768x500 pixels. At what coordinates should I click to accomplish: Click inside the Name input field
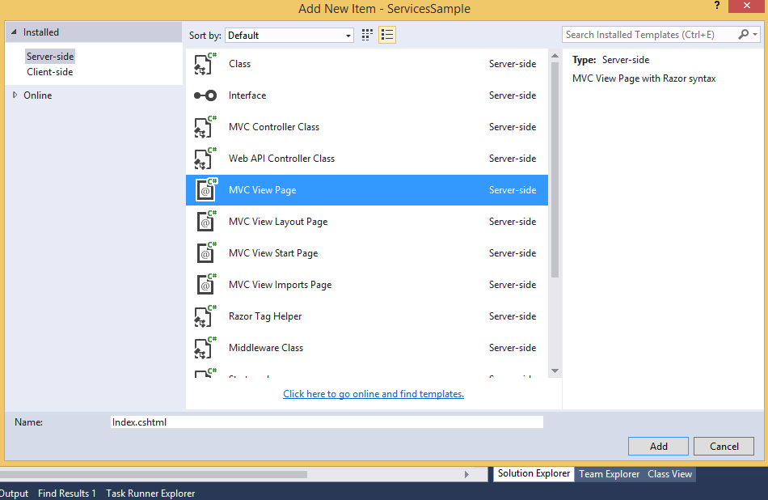coord(323,422)
